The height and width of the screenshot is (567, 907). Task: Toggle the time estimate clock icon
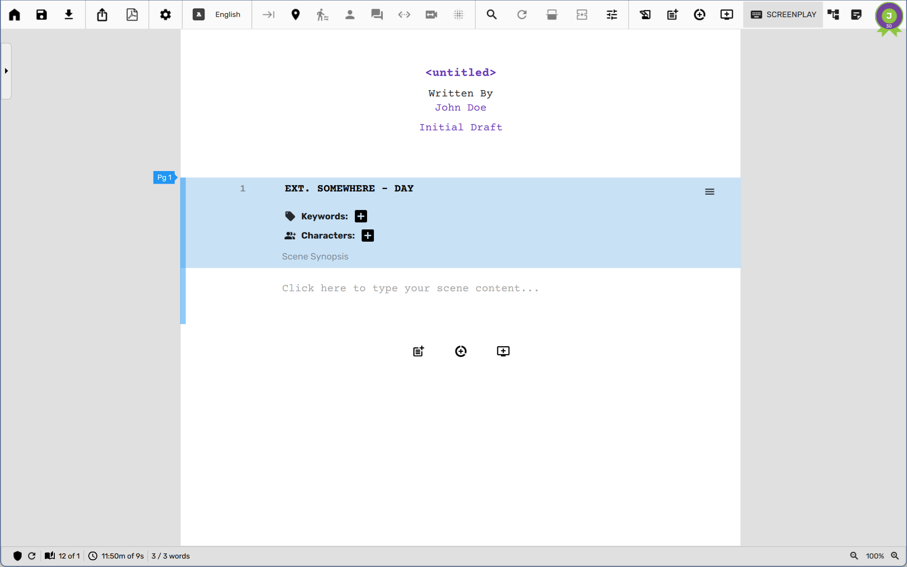pos(93,556)
